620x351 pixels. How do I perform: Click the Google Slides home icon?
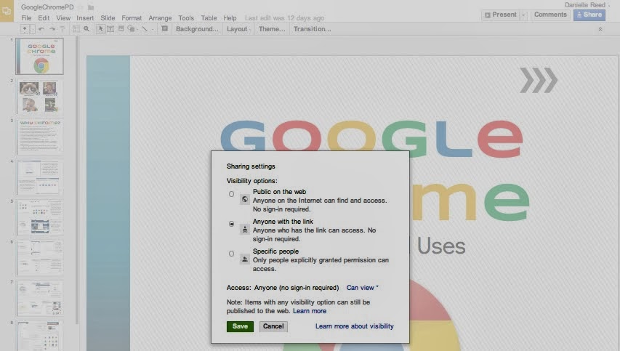tap(7, 11)
